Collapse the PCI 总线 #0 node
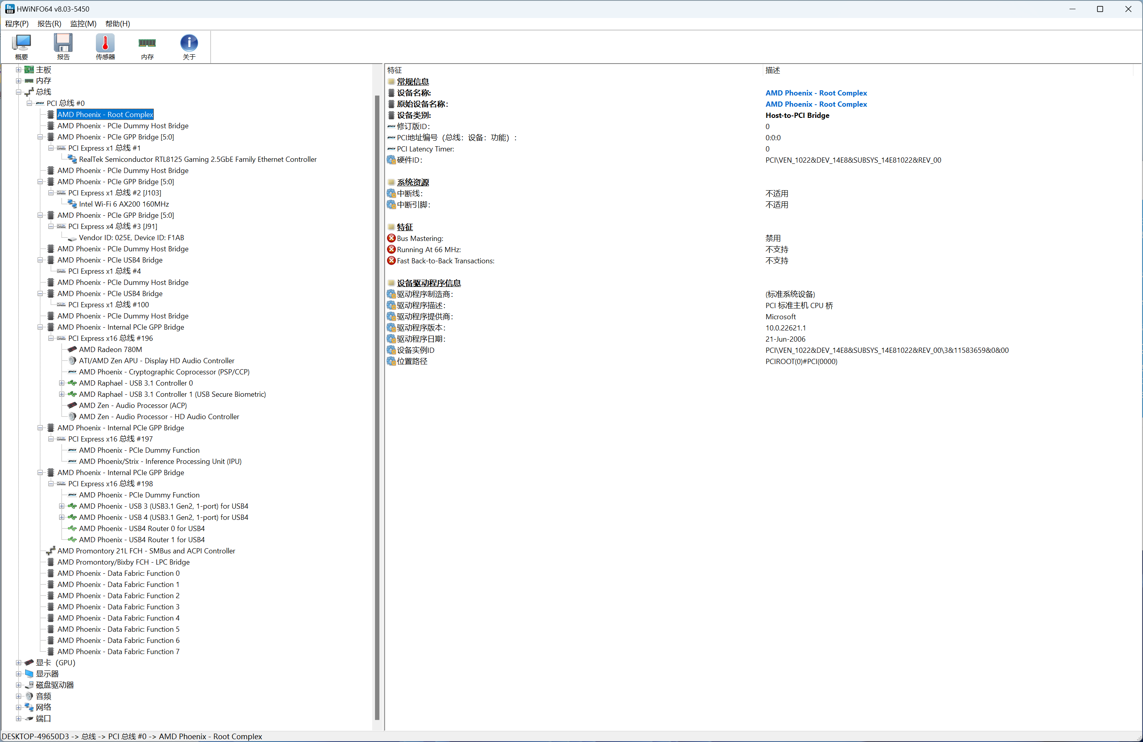 coord(29,103)
